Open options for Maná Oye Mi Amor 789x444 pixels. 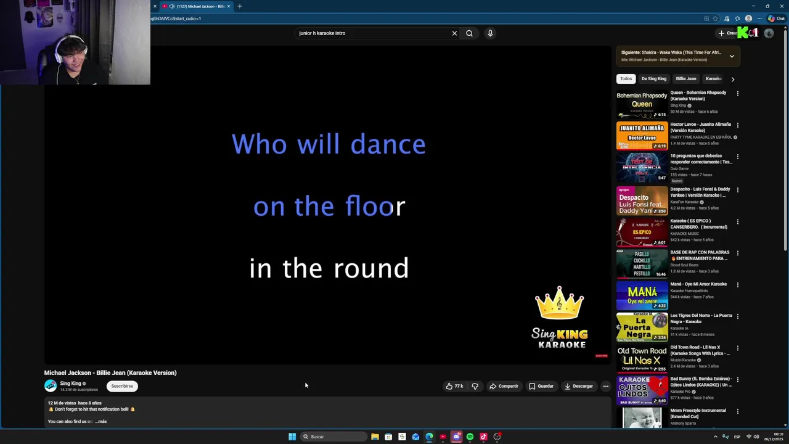point(737,285)
